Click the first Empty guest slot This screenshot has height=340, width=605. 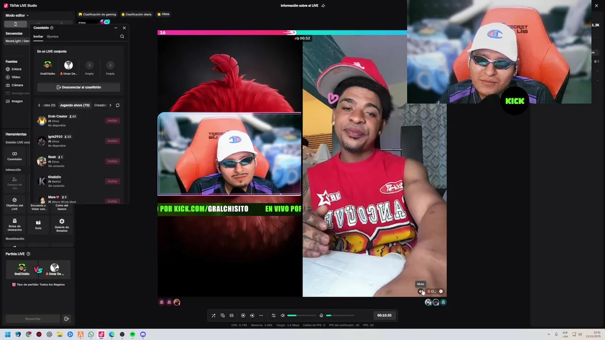[x=89, y=65]
